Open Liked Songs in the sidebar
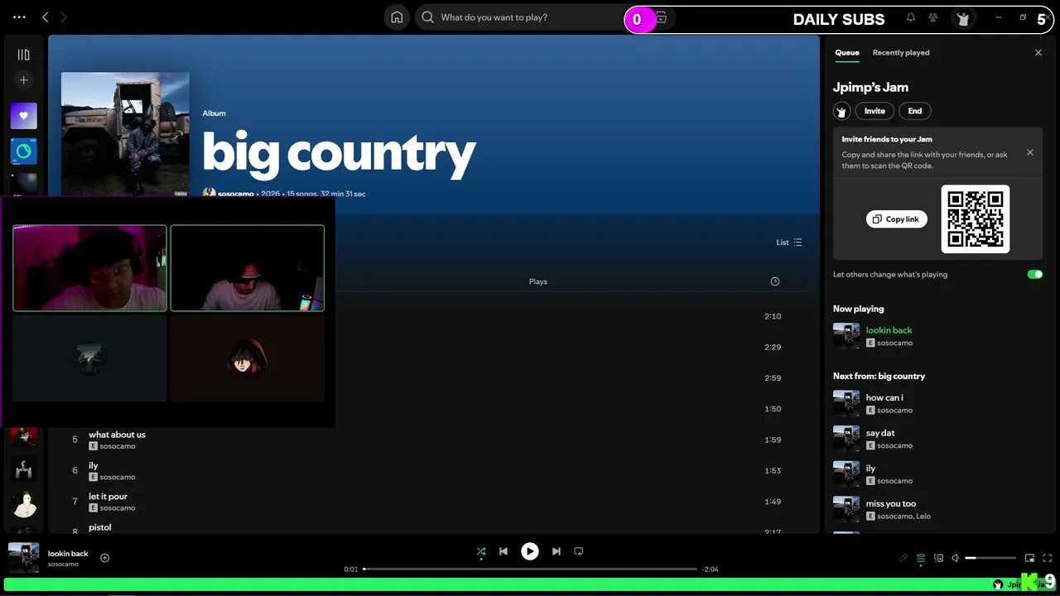1060x596 pixels. [x=23, y=116]
